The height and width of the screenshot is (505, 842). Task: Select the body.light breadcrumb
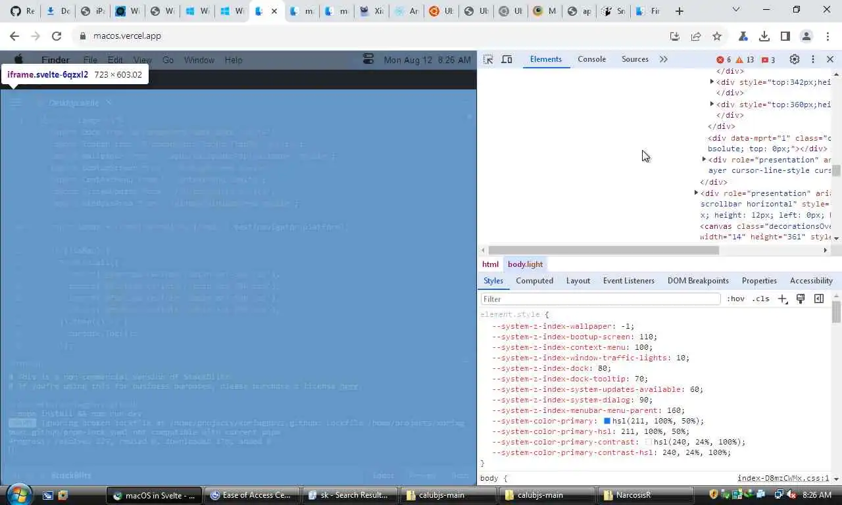(525, 264)
